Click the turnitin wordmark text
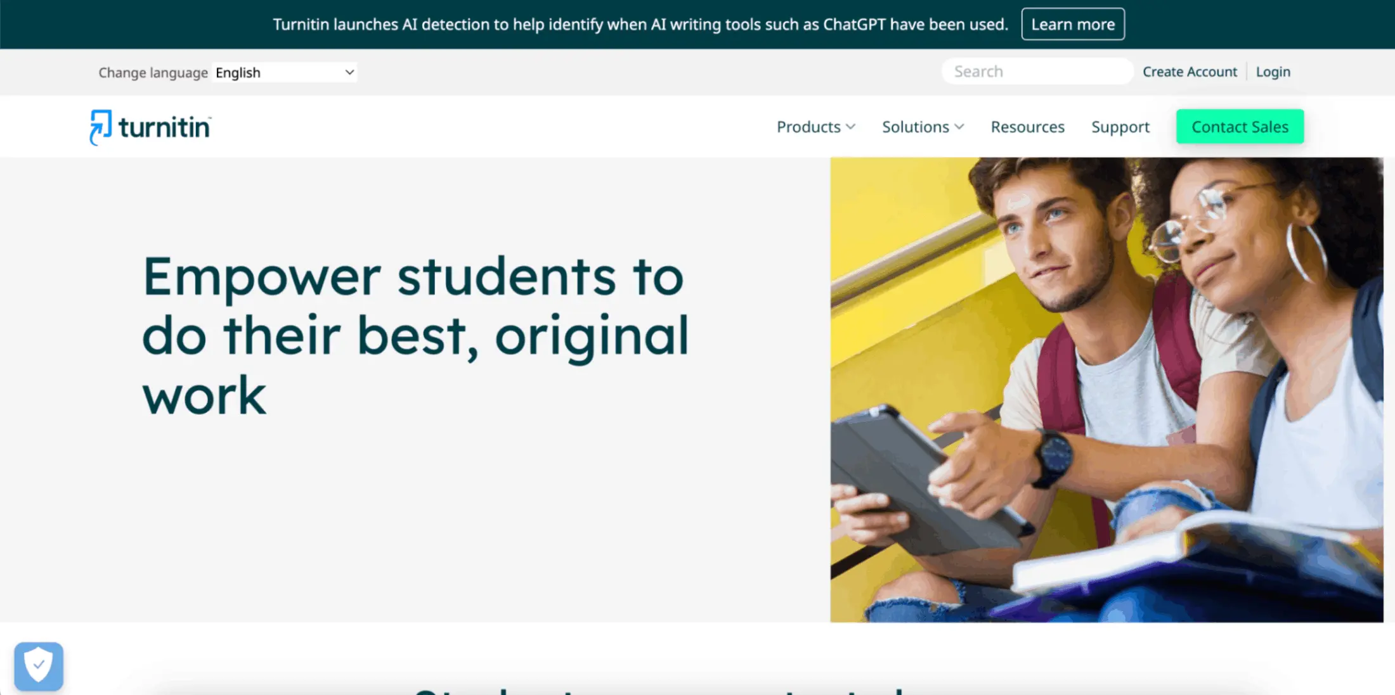The image size is (1395, 695). pyautogui.click(x=165, y=127)
